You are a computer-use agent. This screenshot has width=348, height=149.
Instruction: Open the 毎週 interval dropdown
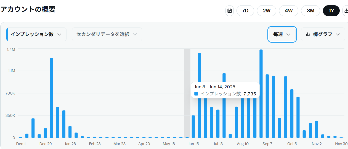[282, 34]
